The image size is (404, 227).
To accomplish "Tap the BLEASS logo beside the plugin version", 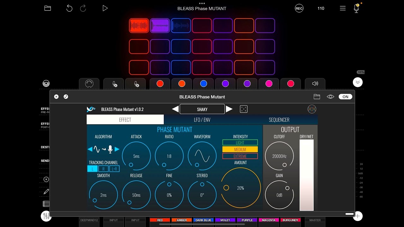I will [91, 109].
